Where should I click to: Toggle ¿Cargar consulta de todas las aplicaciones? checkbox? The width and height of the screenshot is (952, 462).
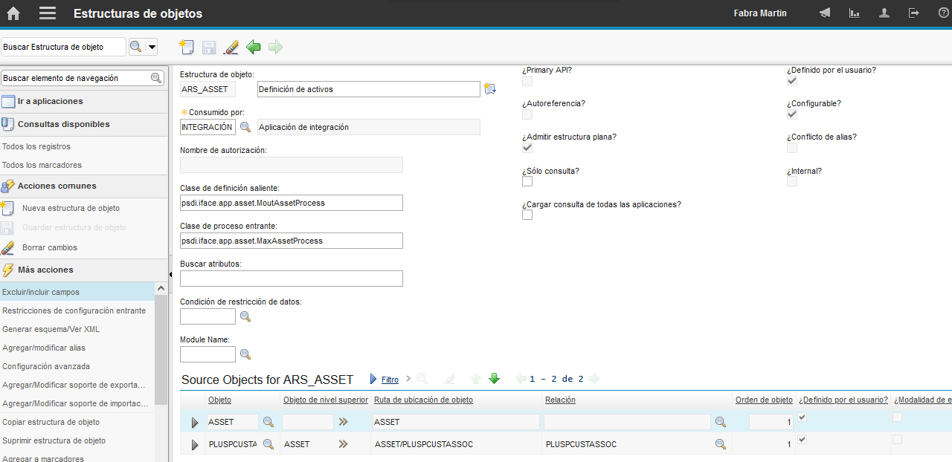click(x=527, y=215)
